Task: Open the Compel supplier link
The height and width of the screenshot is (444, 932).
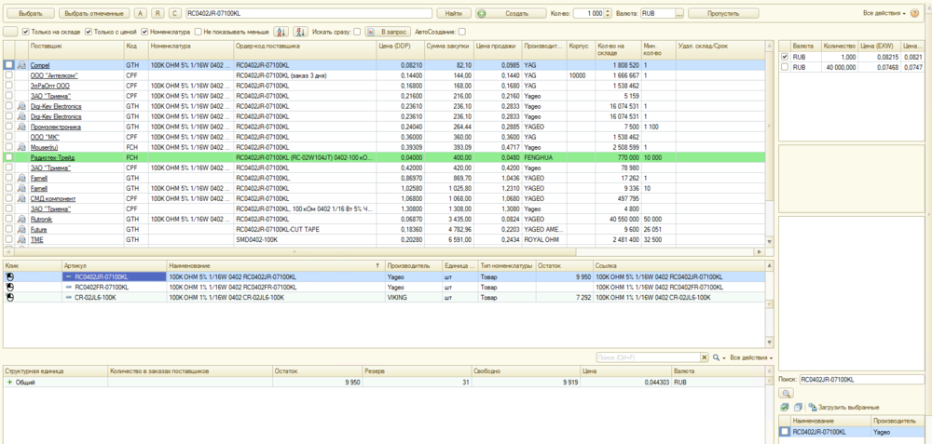Action: pyautogui.click(x=40, y=65)
